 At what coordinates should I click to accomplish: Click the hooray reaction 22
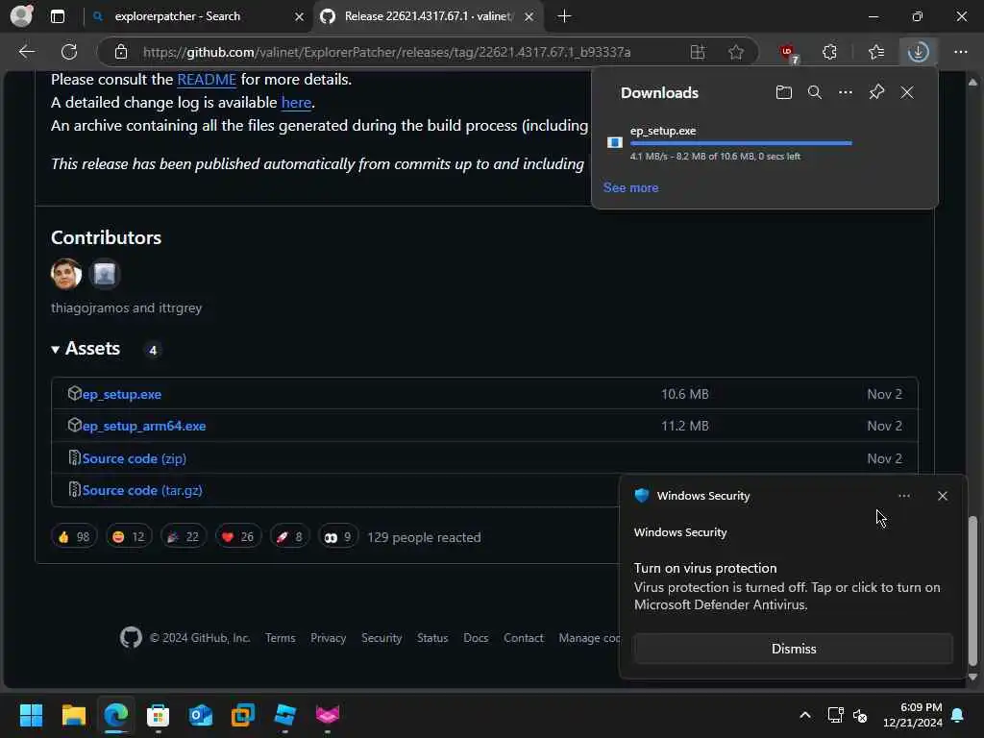(x=184, y=537)
